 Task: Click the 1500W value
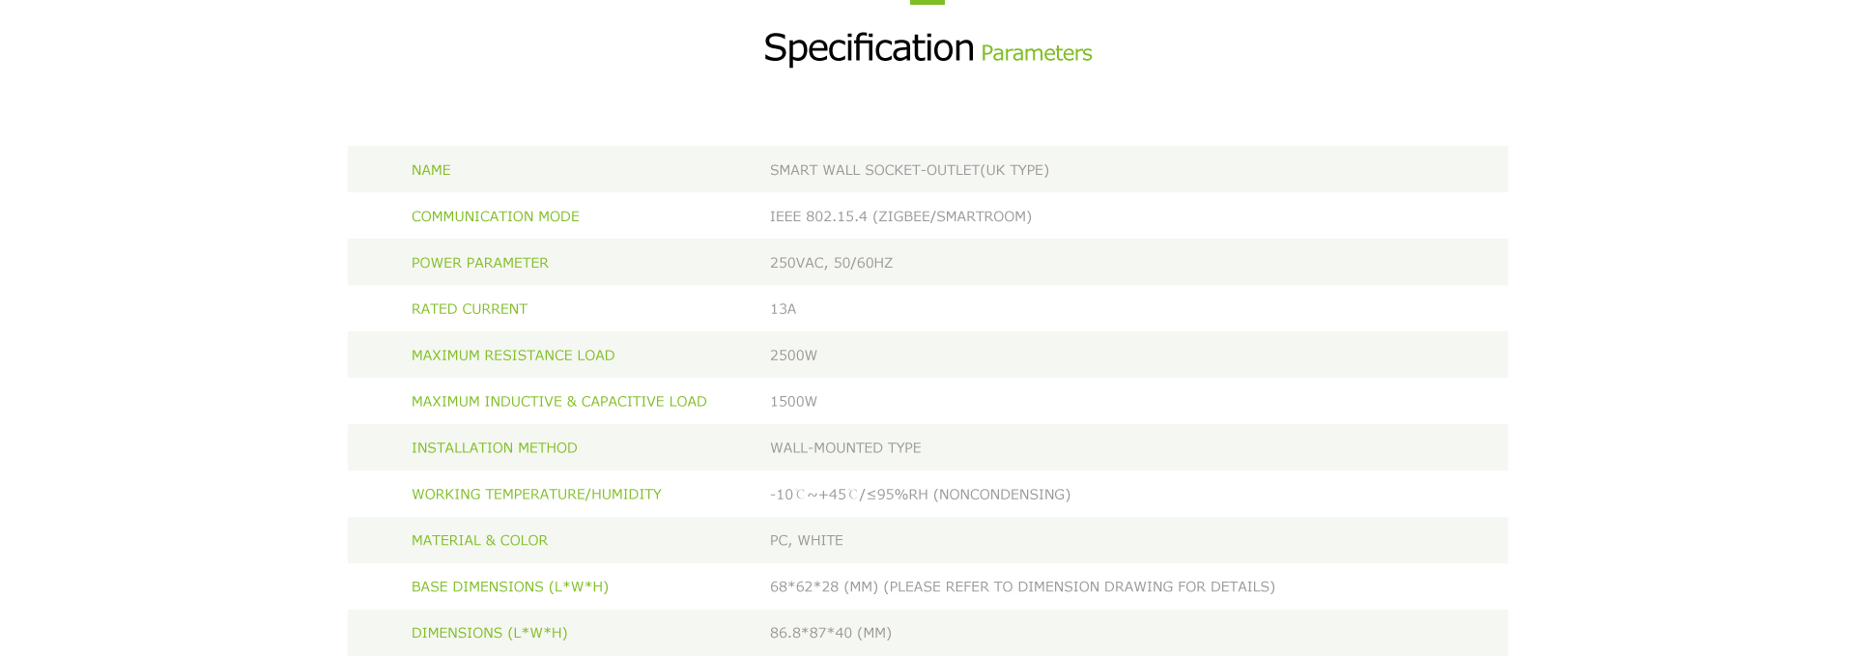click(793, 402)
